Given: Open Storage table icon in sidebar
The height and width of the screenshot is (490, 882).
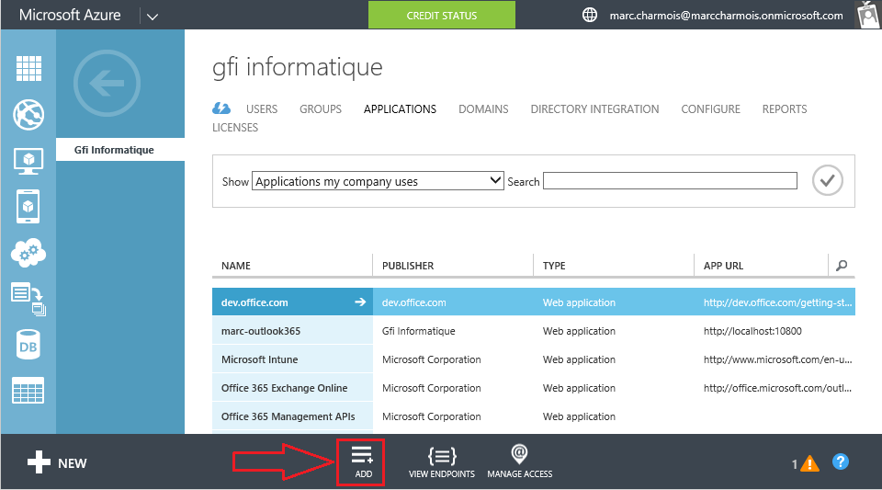Looking at the screenshot, I should pyautogui.click(x=28, y=391).
